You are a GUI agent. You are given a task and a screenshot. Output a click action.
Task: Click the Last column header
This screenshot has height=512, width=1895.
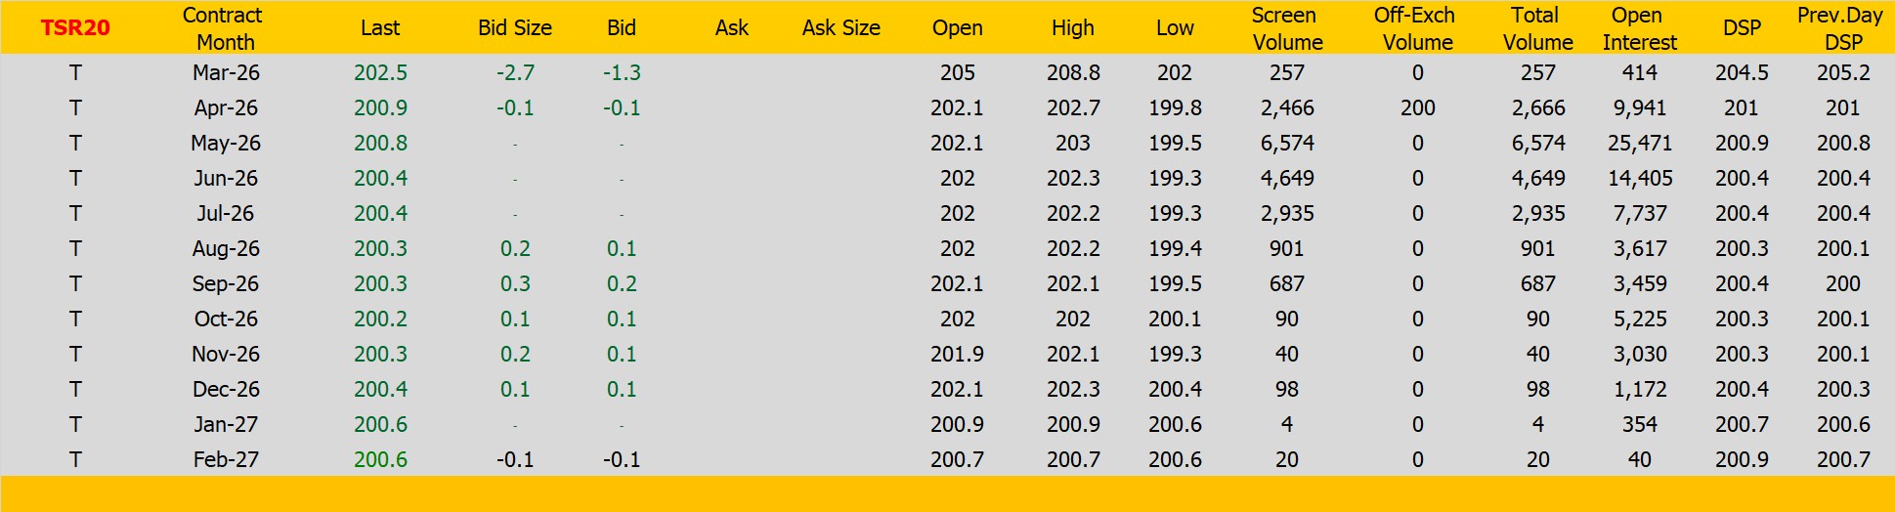point(380,28)
